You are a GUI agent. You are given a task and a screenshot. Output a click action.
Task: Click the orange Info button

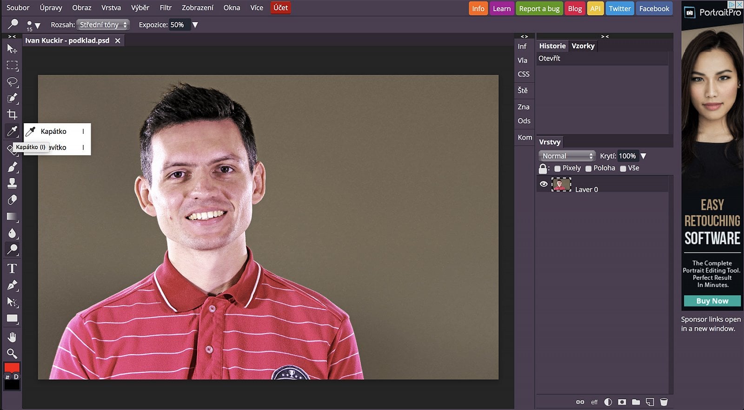click(478, 8)
